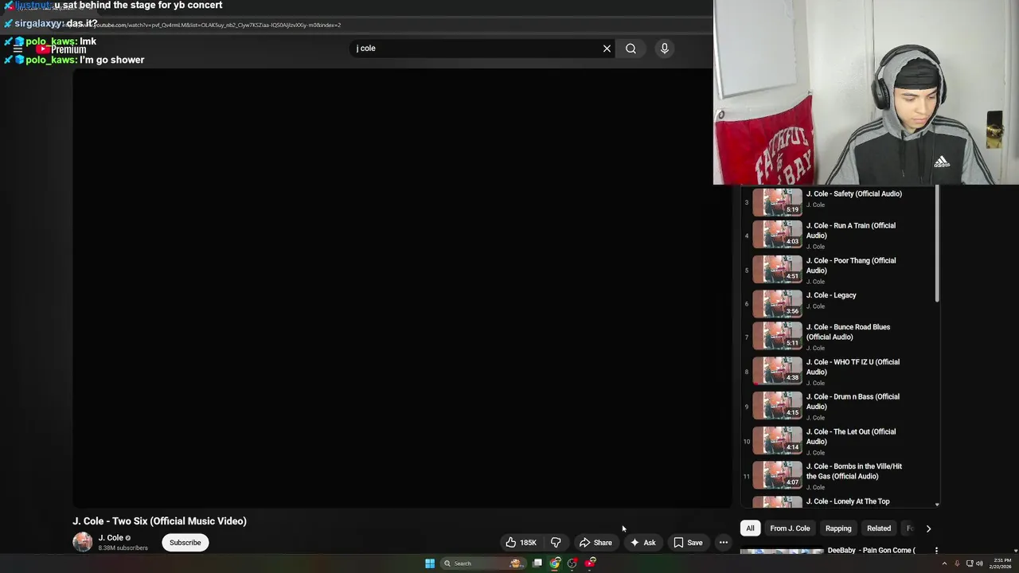This screenshot has height=573, width=1019.
Task: Open The Let Out (Official Audio) entry
Action: tap(837, 442)
